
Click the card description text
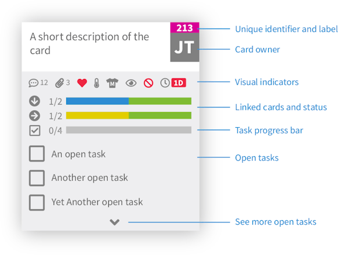click(89, 44)
